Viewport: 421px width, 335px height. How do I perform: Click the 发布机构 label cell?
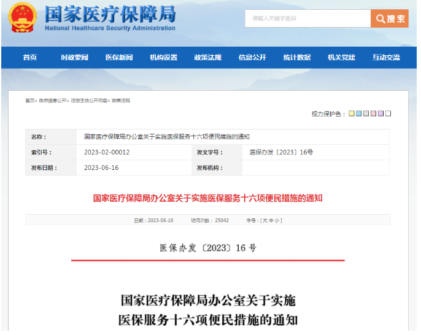tap(217, 168)
